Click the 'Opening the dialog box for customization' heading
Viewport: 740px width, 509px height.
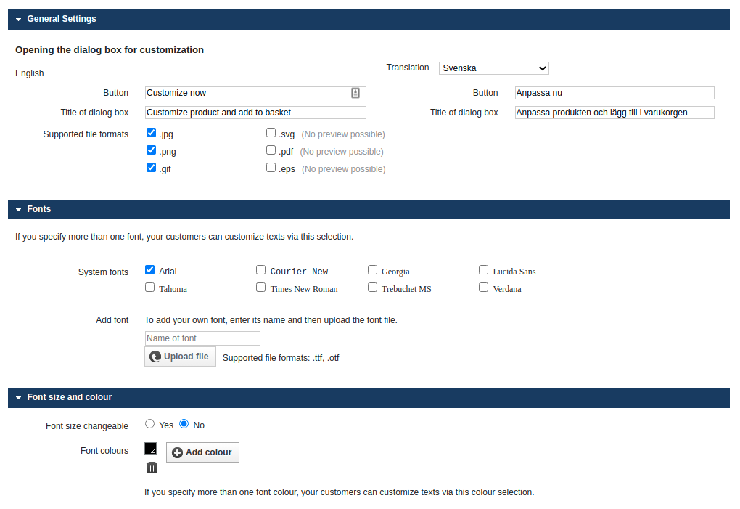(110, 50)
